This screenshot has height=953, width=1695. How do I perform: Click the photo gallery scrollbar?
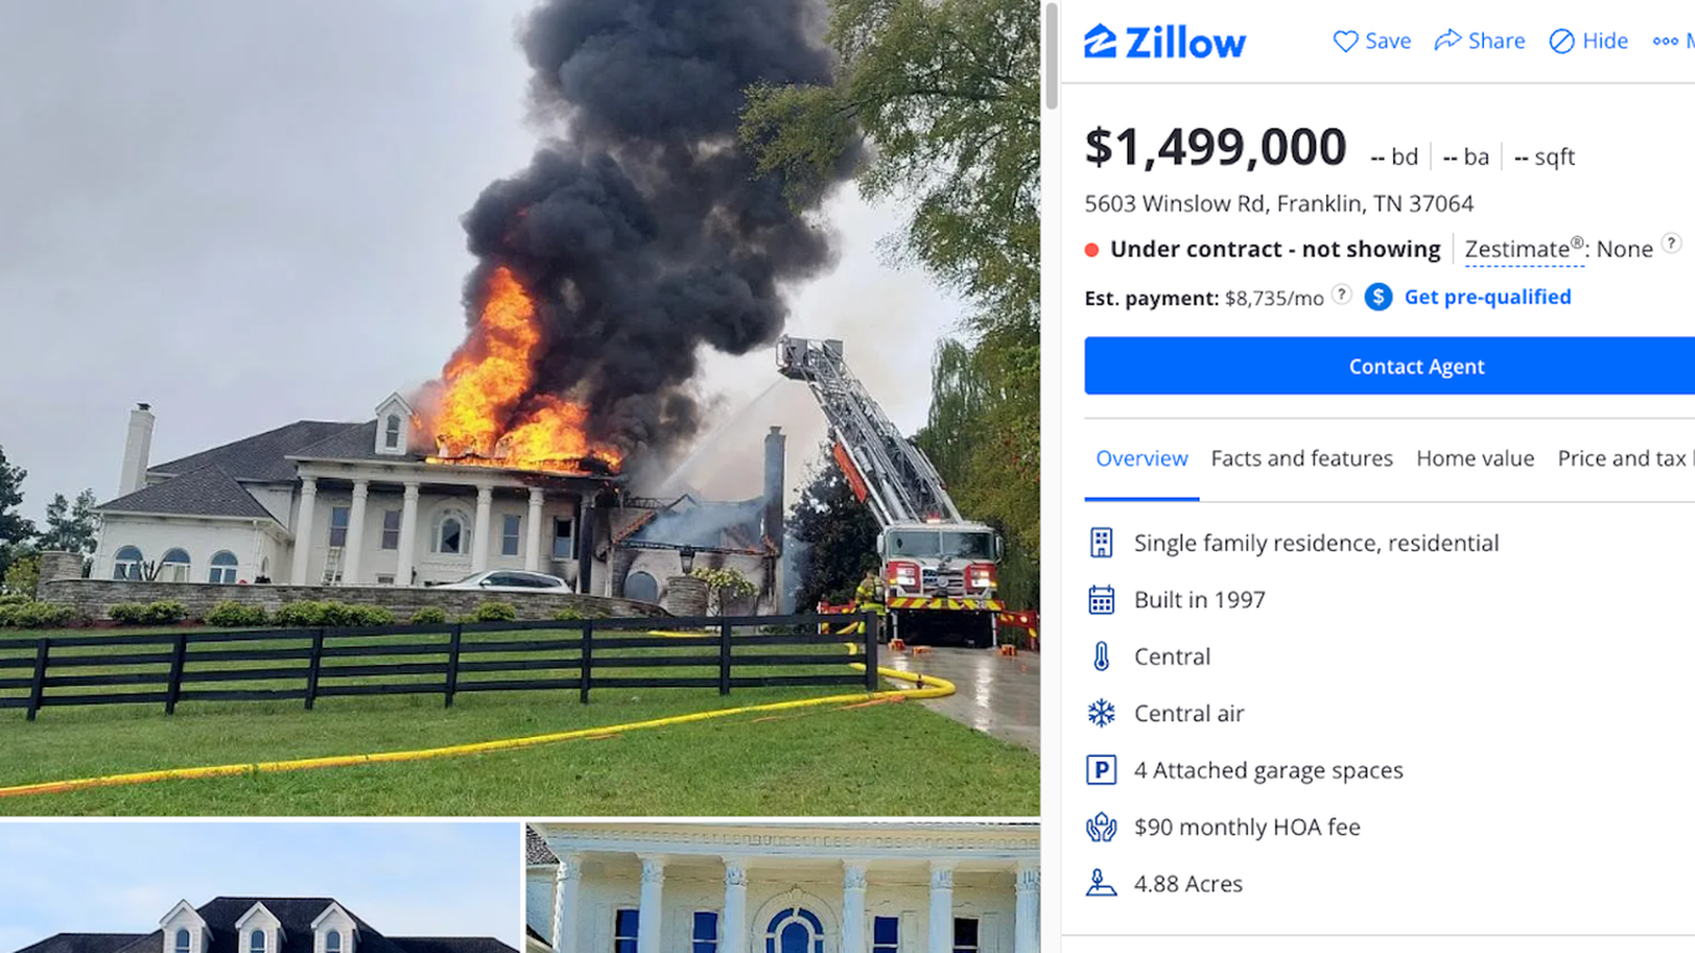(1051, 56)
